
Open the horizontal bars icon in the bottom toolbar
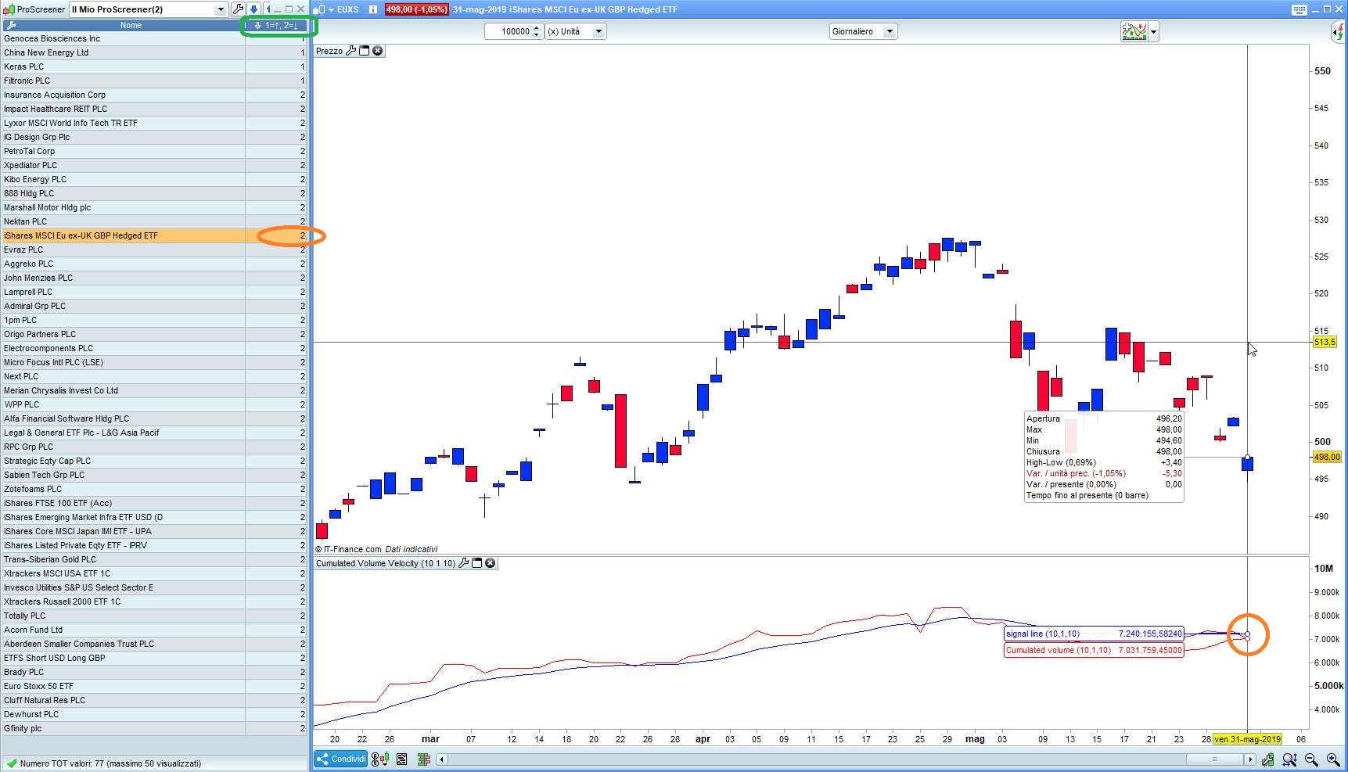424,759
